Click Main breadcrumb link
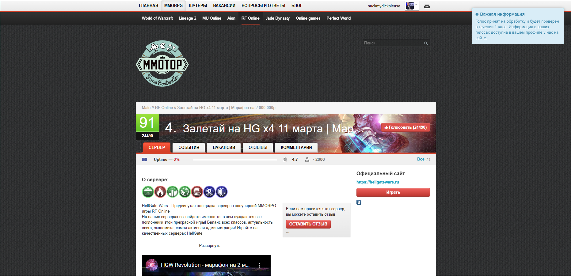This screenshot has height=276, width=571. click(146, 108)
